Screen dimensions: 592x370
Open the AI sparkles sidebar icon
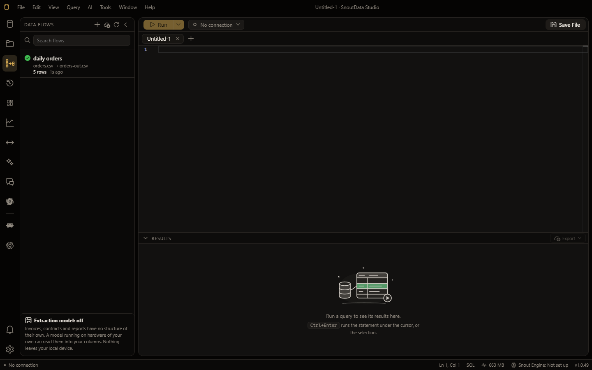pos(10,162)
